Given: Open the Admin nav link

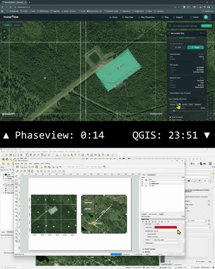Looking at the screenshot, I should [x=194, y=17].
